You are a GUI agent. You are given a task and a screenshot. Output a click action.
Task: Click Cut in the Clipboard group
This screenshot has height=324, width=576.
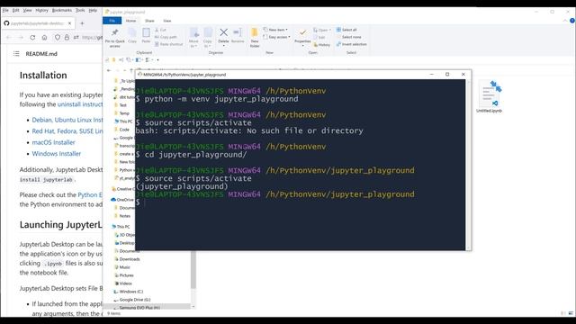coord(160,30)
